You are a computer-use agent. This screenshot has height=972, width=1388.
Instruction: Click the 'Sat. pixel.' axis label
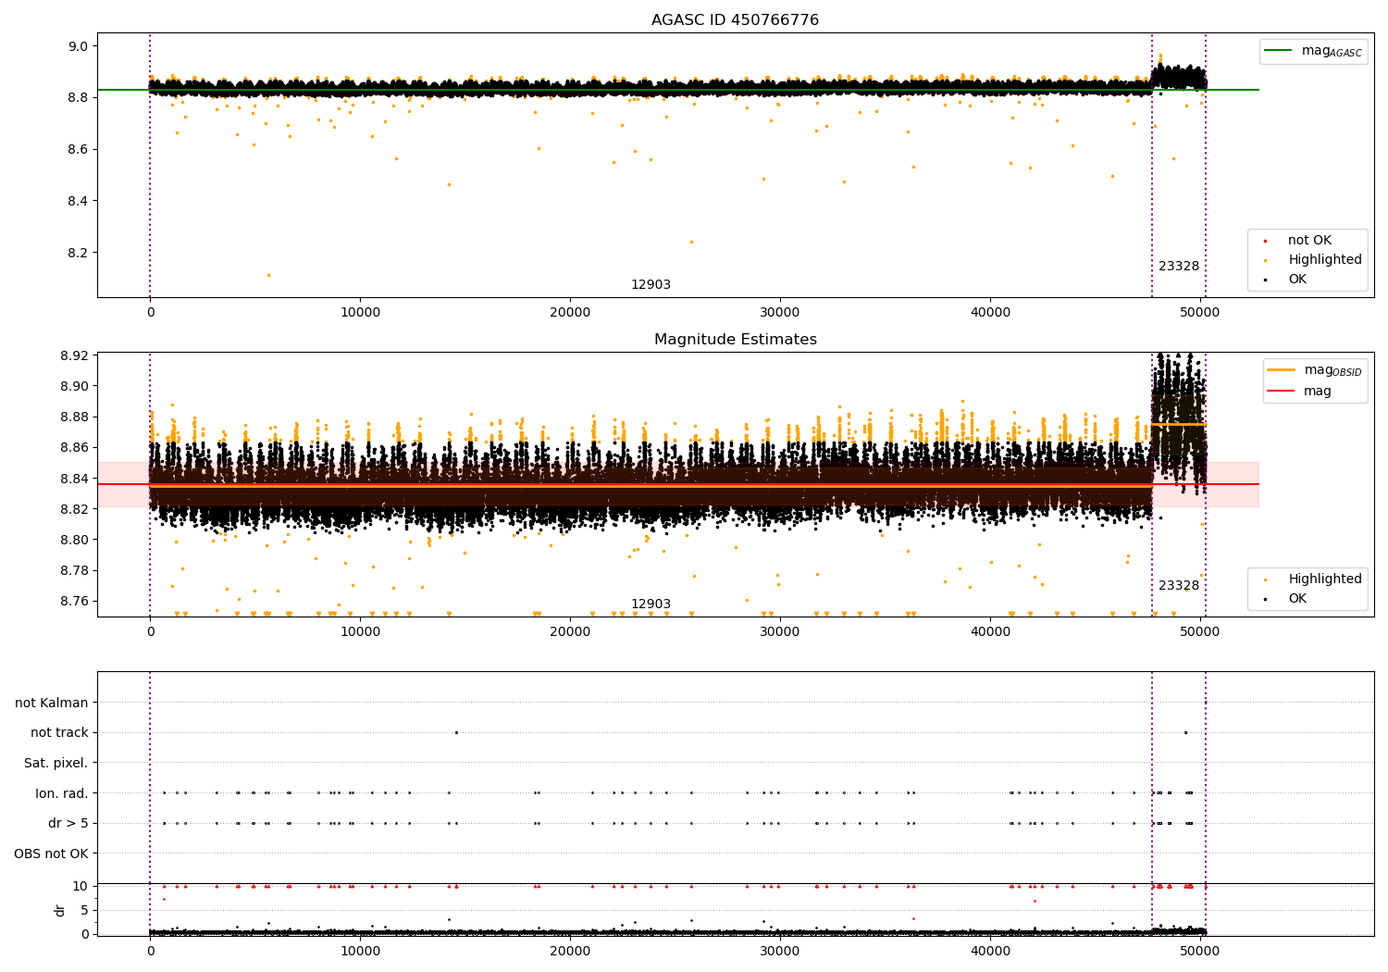[56, 764]
